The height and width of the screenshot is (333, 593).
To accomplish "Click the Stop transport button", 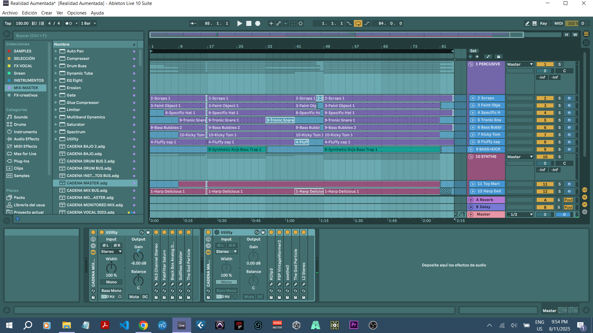I will tap(249, 23).
